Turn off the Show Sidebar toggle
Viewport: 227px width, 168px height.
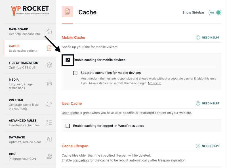[x=215, y=12]
